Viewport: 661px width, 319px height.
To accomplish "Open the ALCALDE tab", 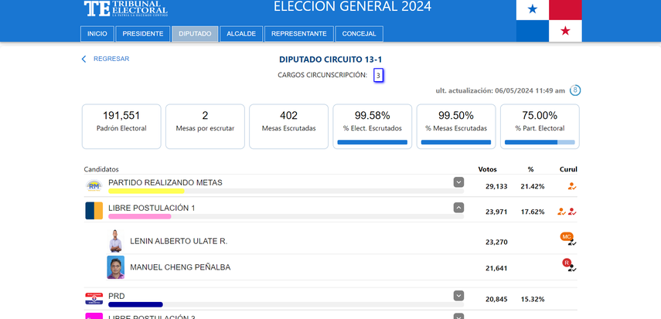I will tap(241, 34).
